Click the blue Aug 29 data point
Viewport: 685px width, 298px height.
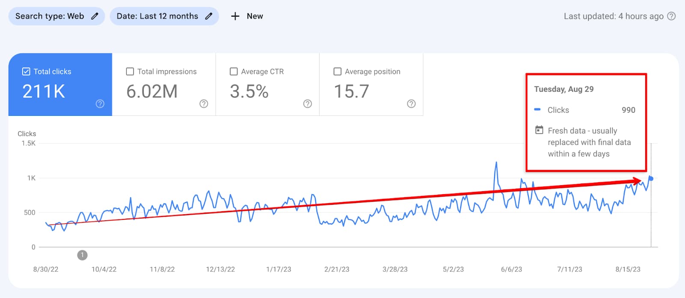pos(651,178)
